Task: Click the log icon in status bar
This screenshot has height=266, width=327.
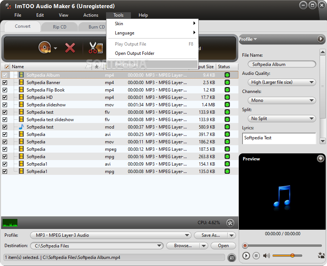Action: coord(231,257)
